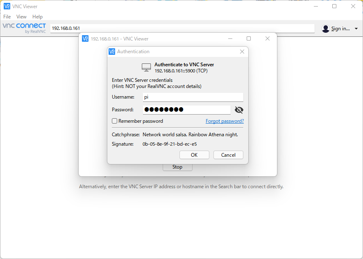Open the View menu
The width and height of the screenshot is (363, 259).
(x=21, y=17)
